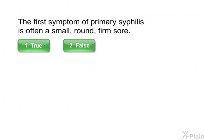Click 'Plain' text in the corner logo
Viewport: 204px width, 140px height.
[196, 136]
